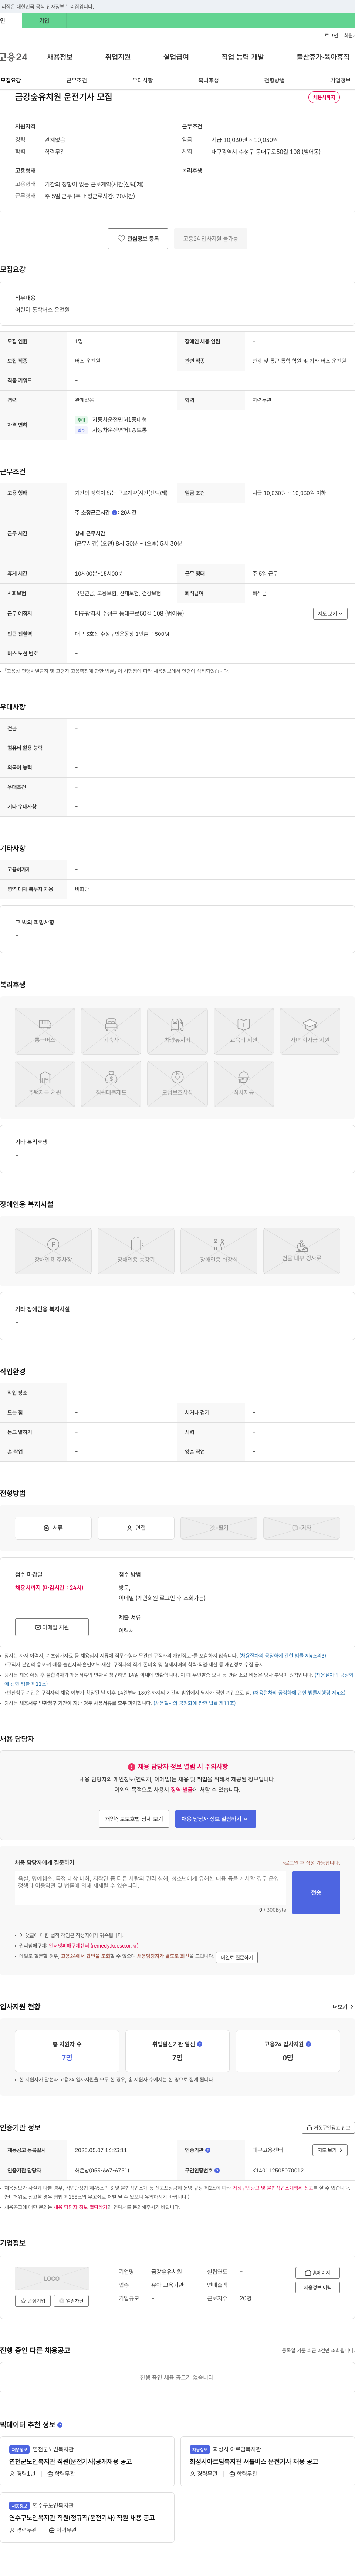Jump to 전형방법 section tab
Screen dimensions: 355x2576
point(274,80)
